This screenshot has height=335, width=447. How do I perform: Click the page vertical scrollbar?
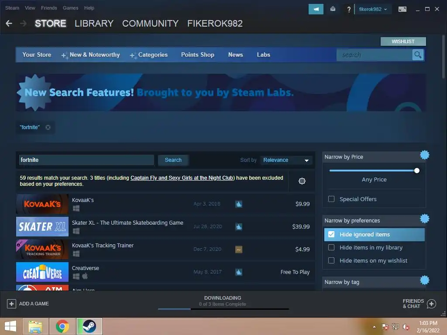point(444,57)
